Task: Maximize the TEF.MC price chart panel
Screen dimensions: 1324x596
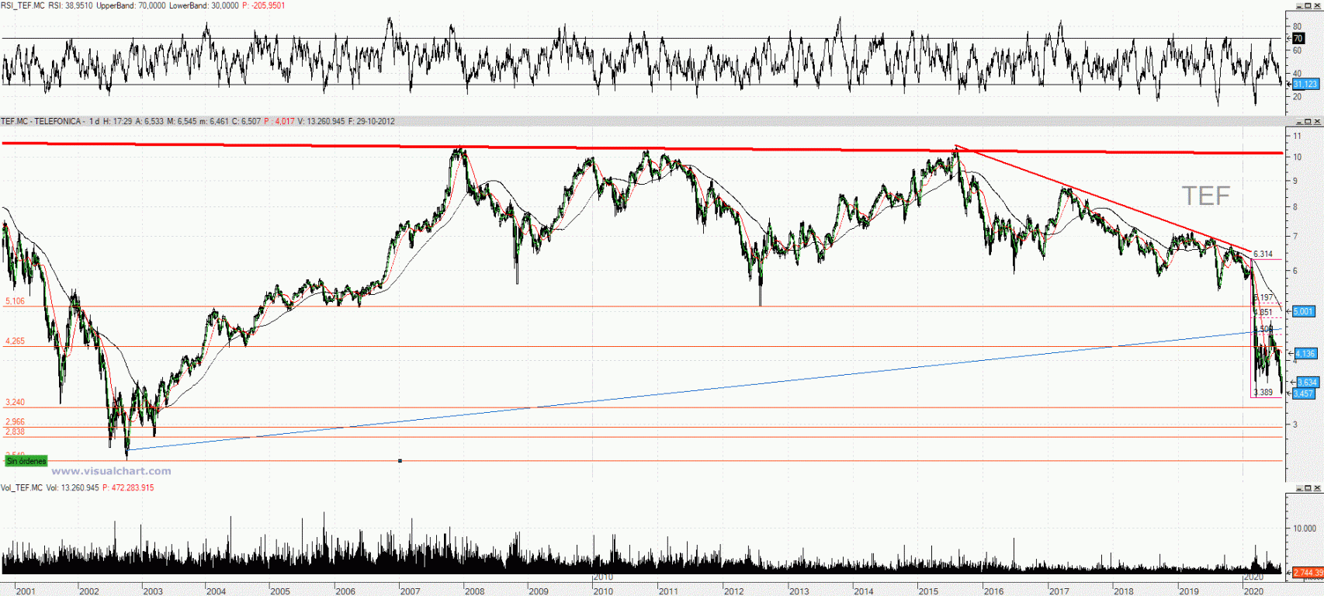Action: [1308, 122]
